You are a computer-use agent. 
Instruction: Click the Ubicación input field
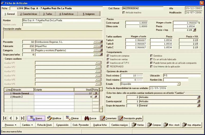pos(182,76)
